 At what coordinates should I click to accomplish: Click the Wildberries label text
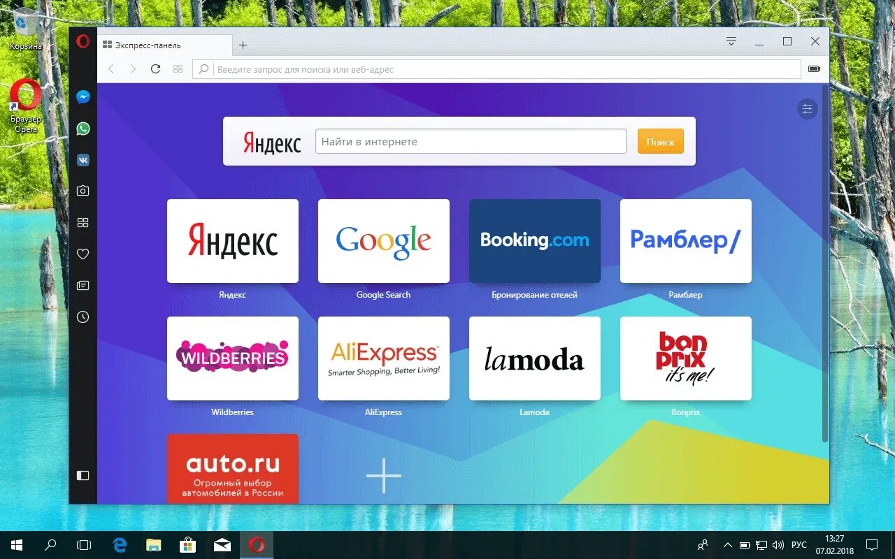[x=233, y=412]
